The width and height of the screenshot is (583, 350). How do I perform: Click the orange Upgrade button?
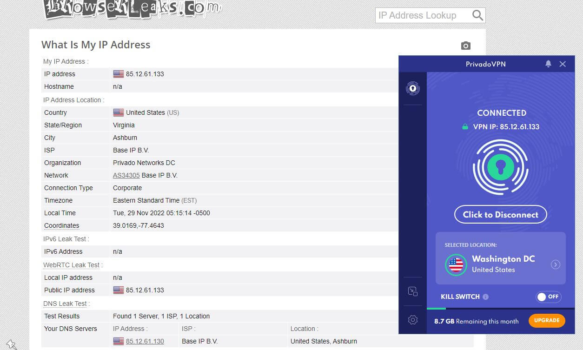(x=547, y=320)
